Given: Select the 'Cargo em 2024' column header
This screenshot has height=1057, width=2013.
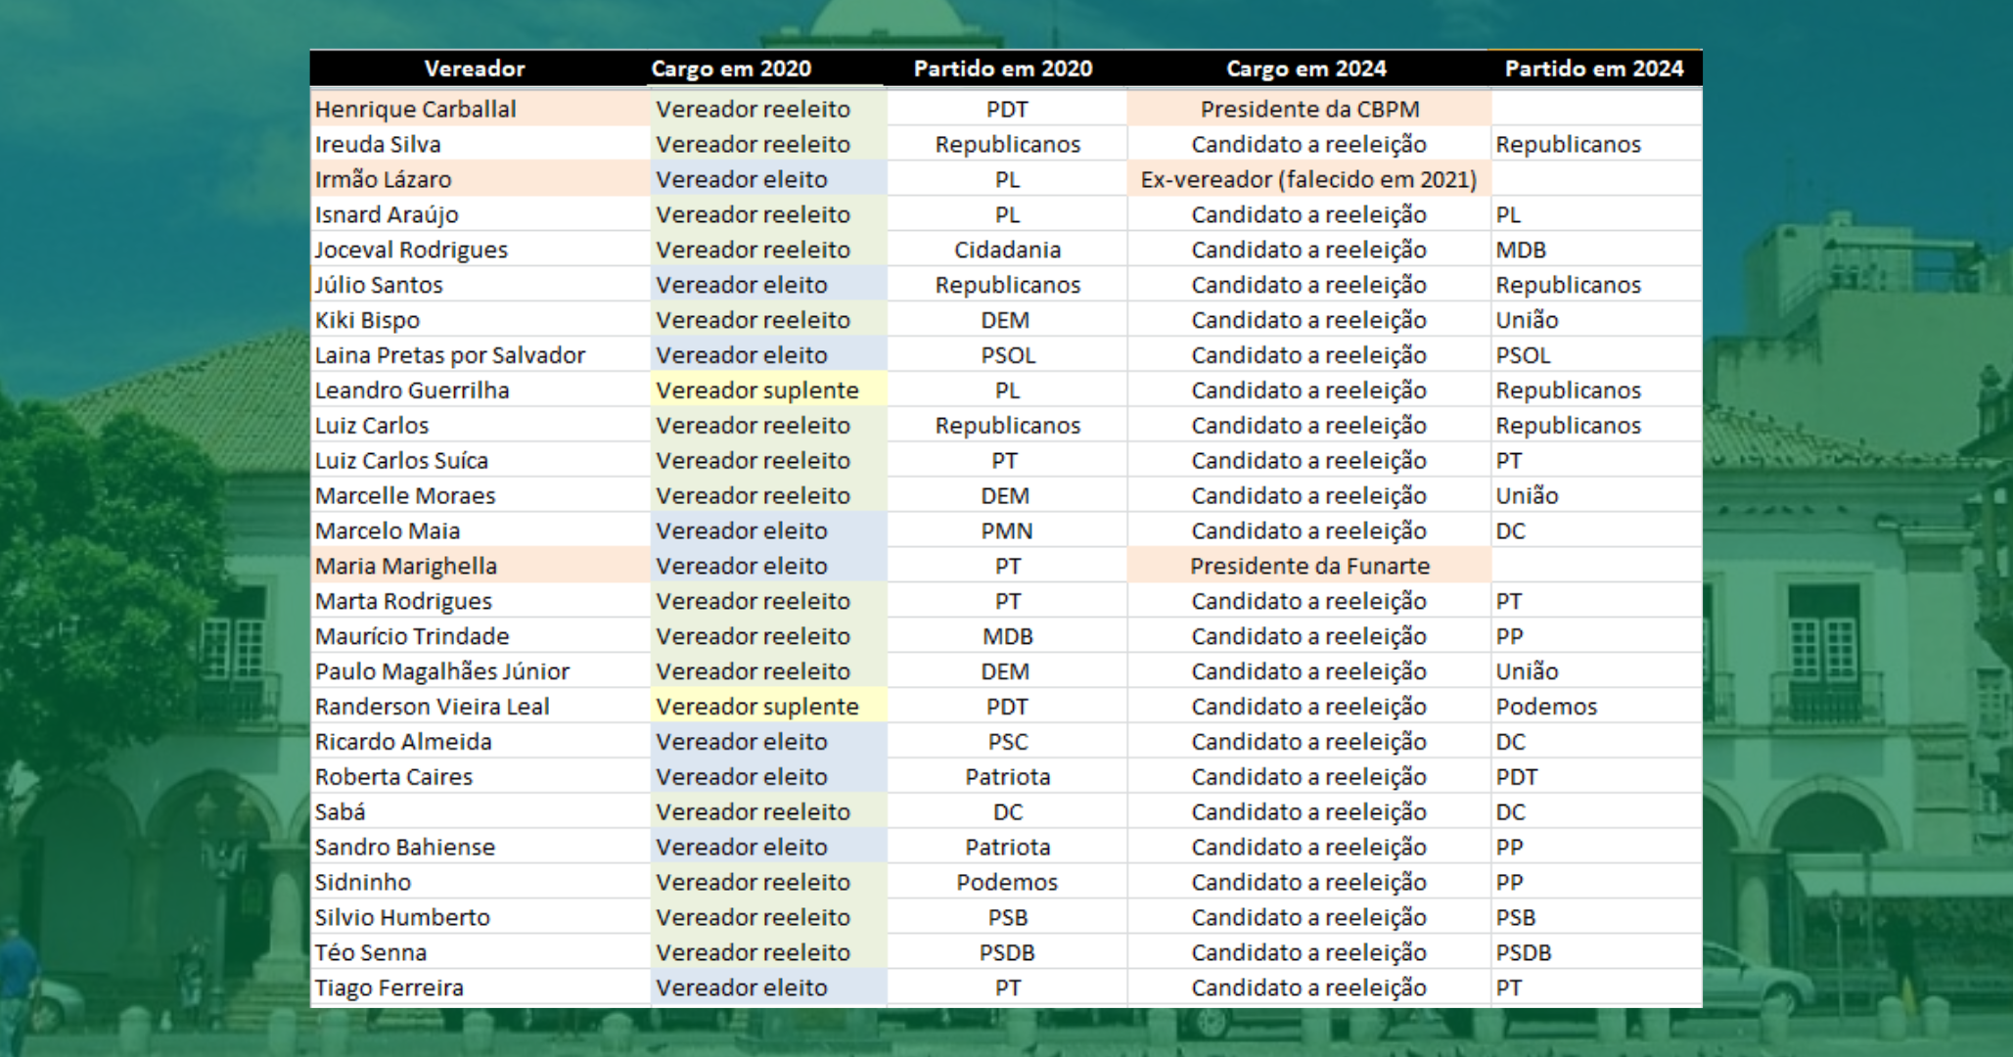Looking at the screenshot, I should point(1306,69).
